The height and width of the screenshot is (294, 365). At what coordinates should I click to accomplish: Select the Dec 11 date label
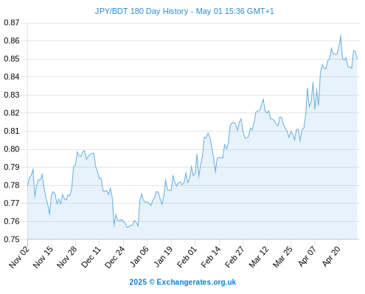tap(91, 257)
